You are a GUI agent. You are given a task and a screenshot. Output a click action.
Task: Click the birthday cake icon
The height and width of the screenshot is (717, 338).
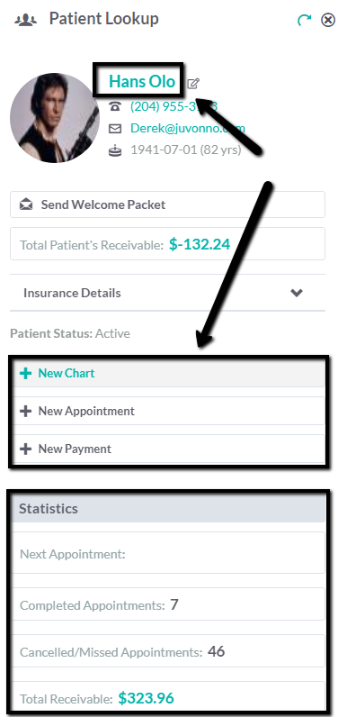click(x=115, y=150)
